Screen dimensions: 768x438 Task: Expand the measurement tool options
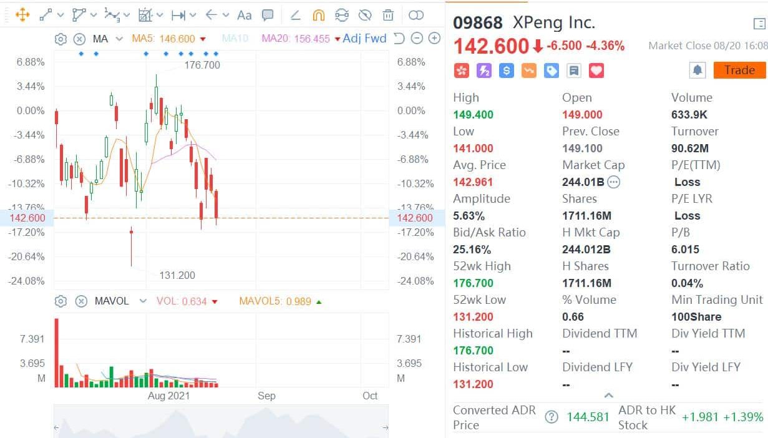pos(160,16)
